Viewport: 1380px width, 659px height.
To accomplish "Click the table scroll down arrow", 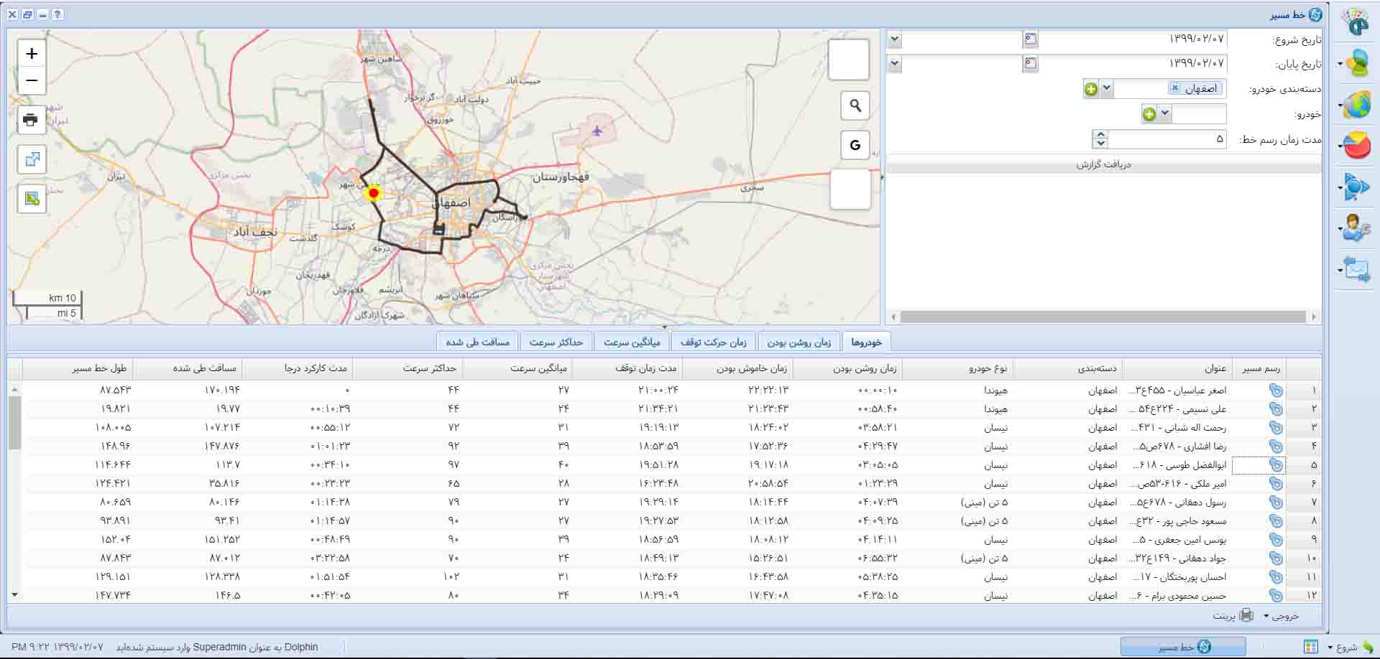I will [14, 595].
